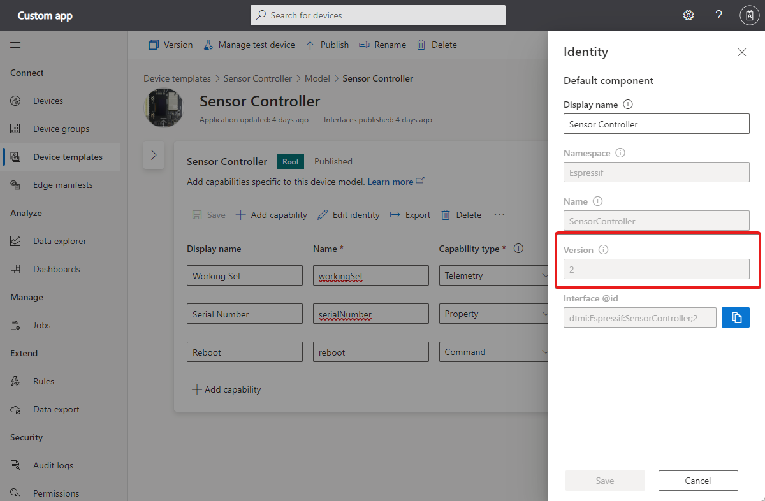This screenshot has height=501, width=765.
Task: Click the Display name info icon
Action: (x=628, y=104)
